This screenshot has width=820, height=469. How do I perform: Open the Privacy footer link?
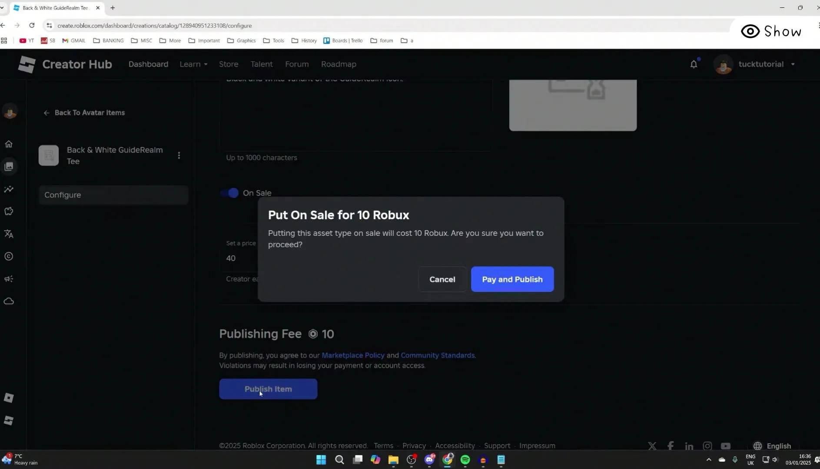coord(414,446)
